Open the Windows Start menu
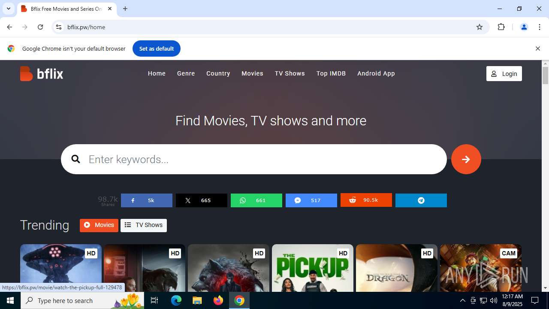 [x=10, y=300]
